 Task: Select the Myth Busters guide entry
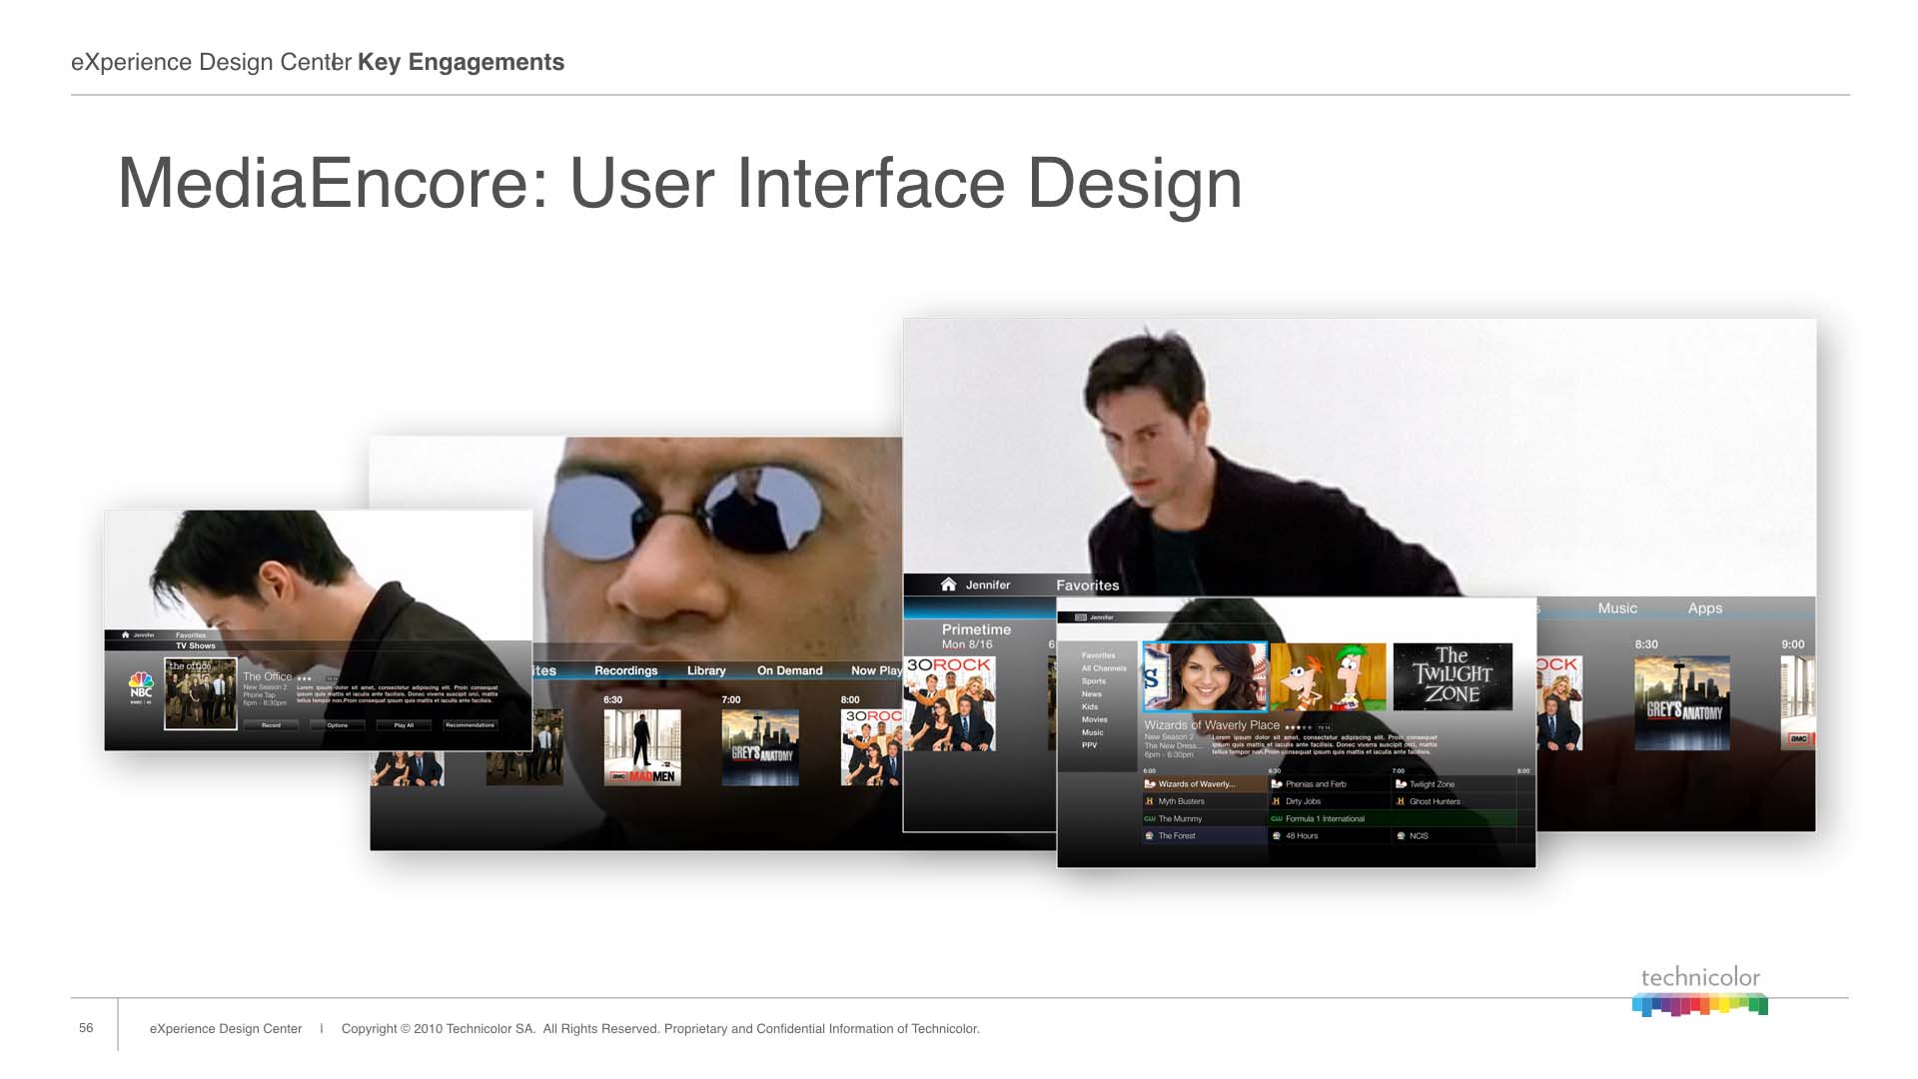point(1204,801)
